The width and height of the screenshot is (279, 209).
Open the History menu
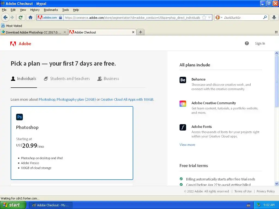point(35,10)
